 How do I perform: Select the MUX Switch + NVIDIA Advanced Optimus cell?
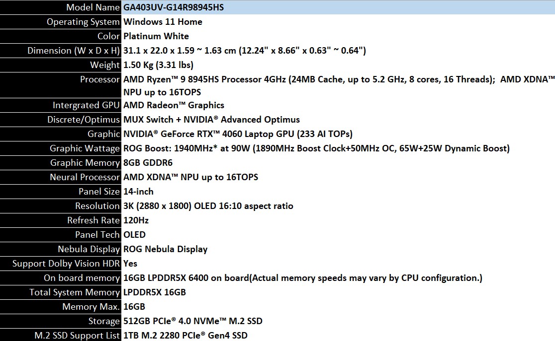(x=211, y=120)
